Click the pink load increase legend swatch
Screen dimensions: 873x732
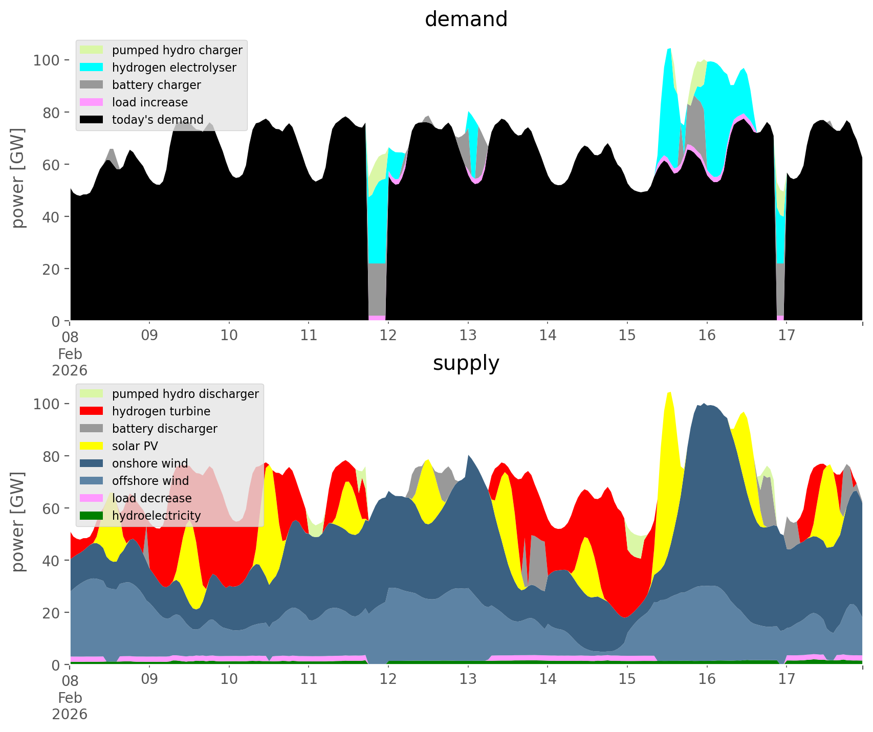[92, 102]
